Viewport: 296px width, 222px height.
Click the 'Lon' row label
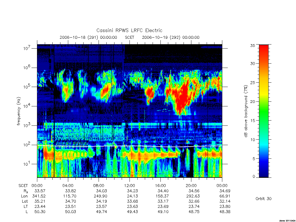click(24, 196)
